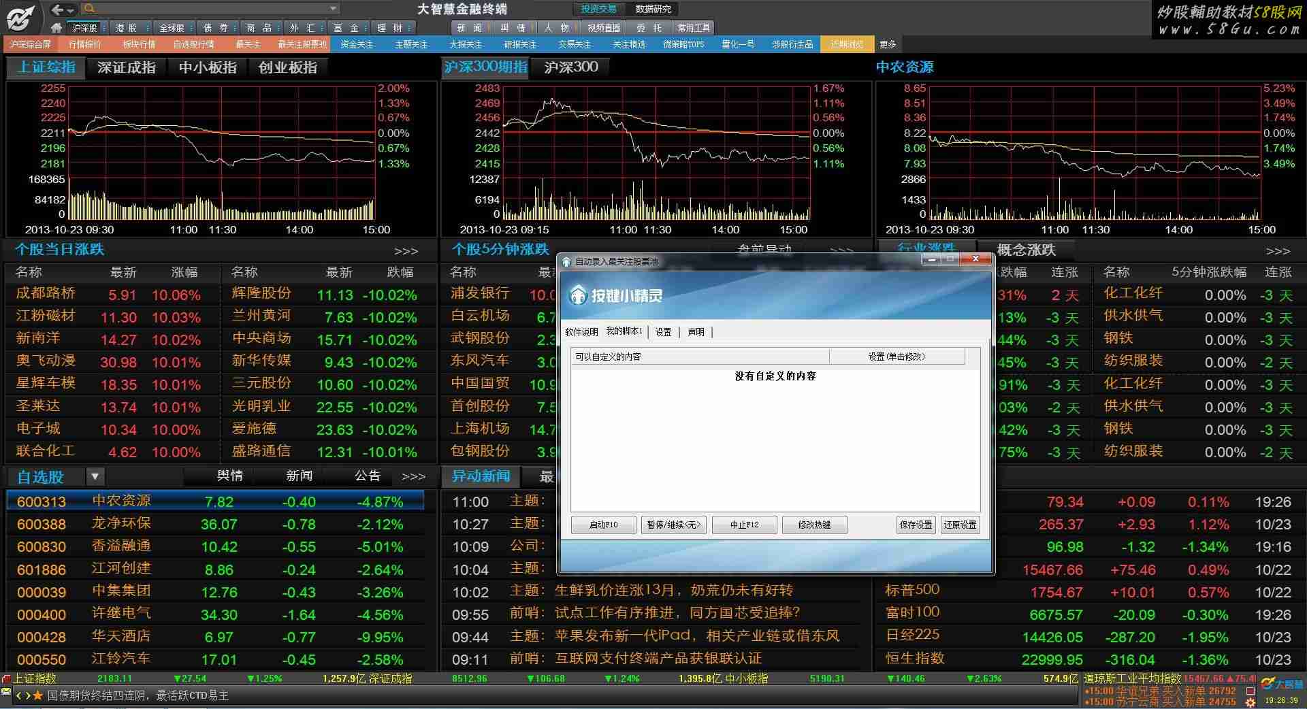This screenshot has height=709, width=1307.
Task: Switch to the 沪深300 chart tab
Action: point(570,67)
